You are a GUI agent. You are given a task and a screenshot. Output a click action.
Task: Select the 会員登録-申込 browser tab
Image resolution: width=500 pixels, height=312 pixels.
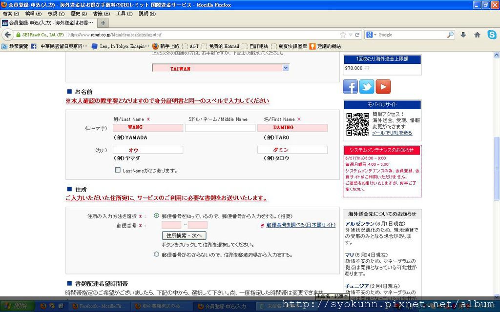point(48,23)
